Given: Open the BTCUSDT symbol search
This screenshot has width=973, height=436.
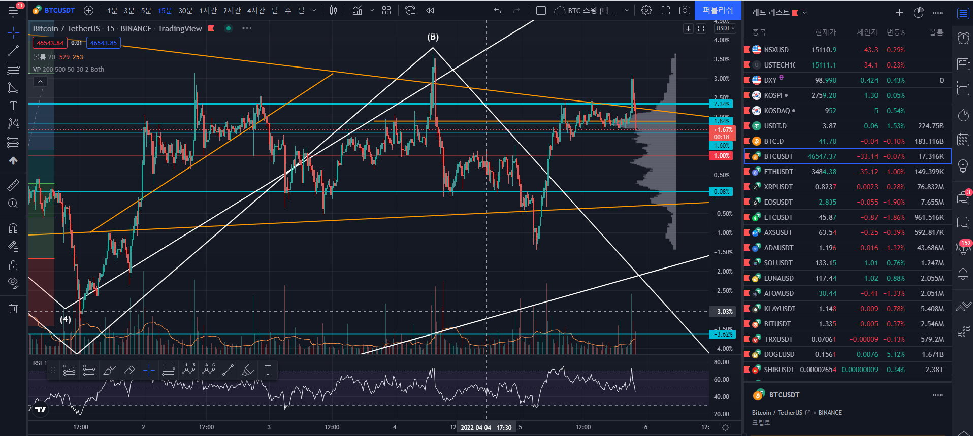Looking at the screenshot, I should click(54, 10).
